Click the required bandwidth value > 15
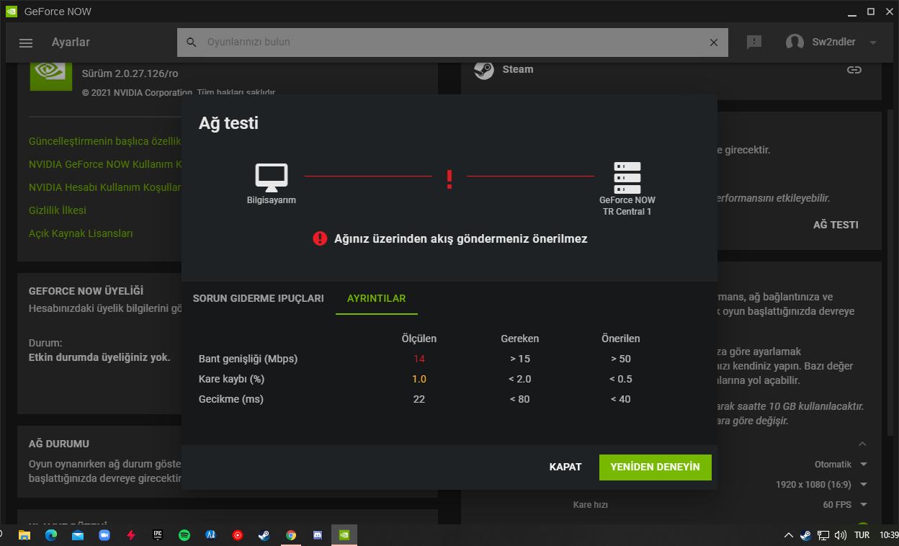This screenshot has height=546, width=899. 519,359
